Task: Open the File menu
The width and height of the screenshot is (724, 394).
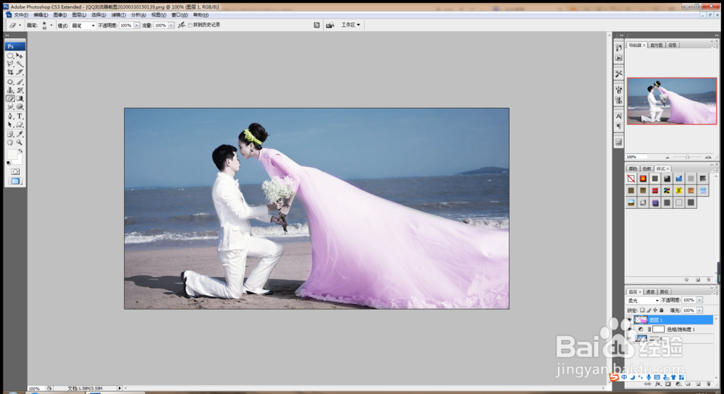Action: tap(21, 14)
